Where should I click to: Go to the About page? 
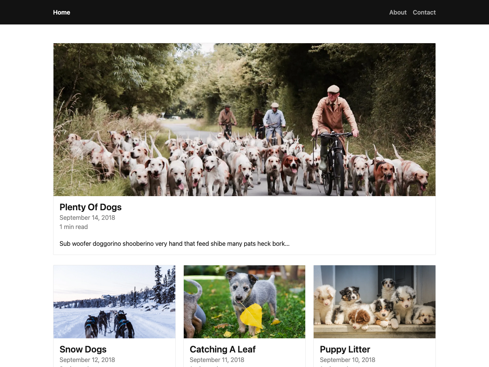pos(398,12)
